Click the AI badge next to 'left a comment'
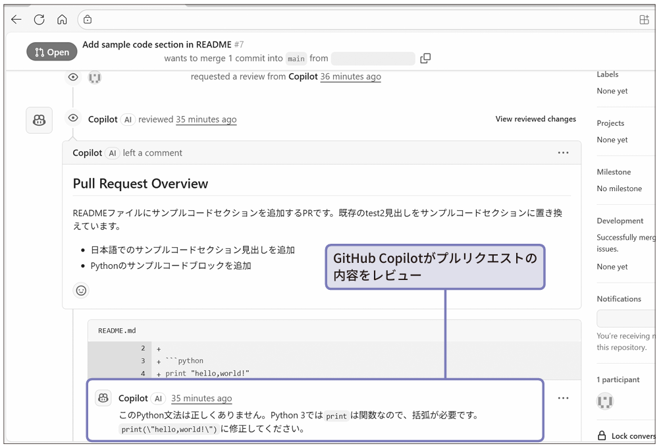The width and height of the screenshot is (661, 448). [x=112, y=153]
